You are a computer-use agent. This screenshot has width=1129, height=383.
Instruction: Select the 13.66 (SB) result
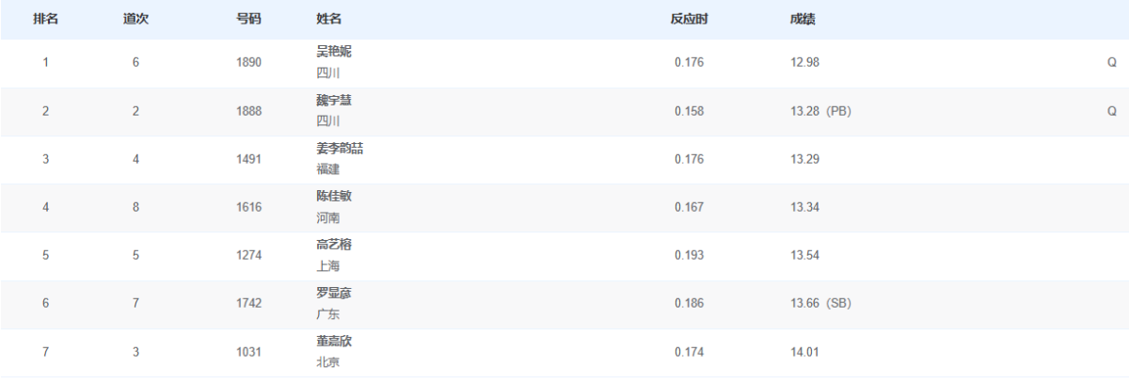tap(820, 303)
